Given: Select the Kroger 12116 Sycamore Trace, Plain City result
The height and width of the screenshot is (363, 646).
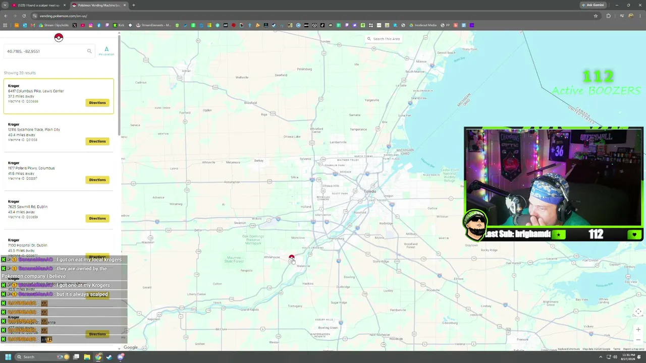Looking at the screenshot, I should pyautogui.click(x=59, y=133).
